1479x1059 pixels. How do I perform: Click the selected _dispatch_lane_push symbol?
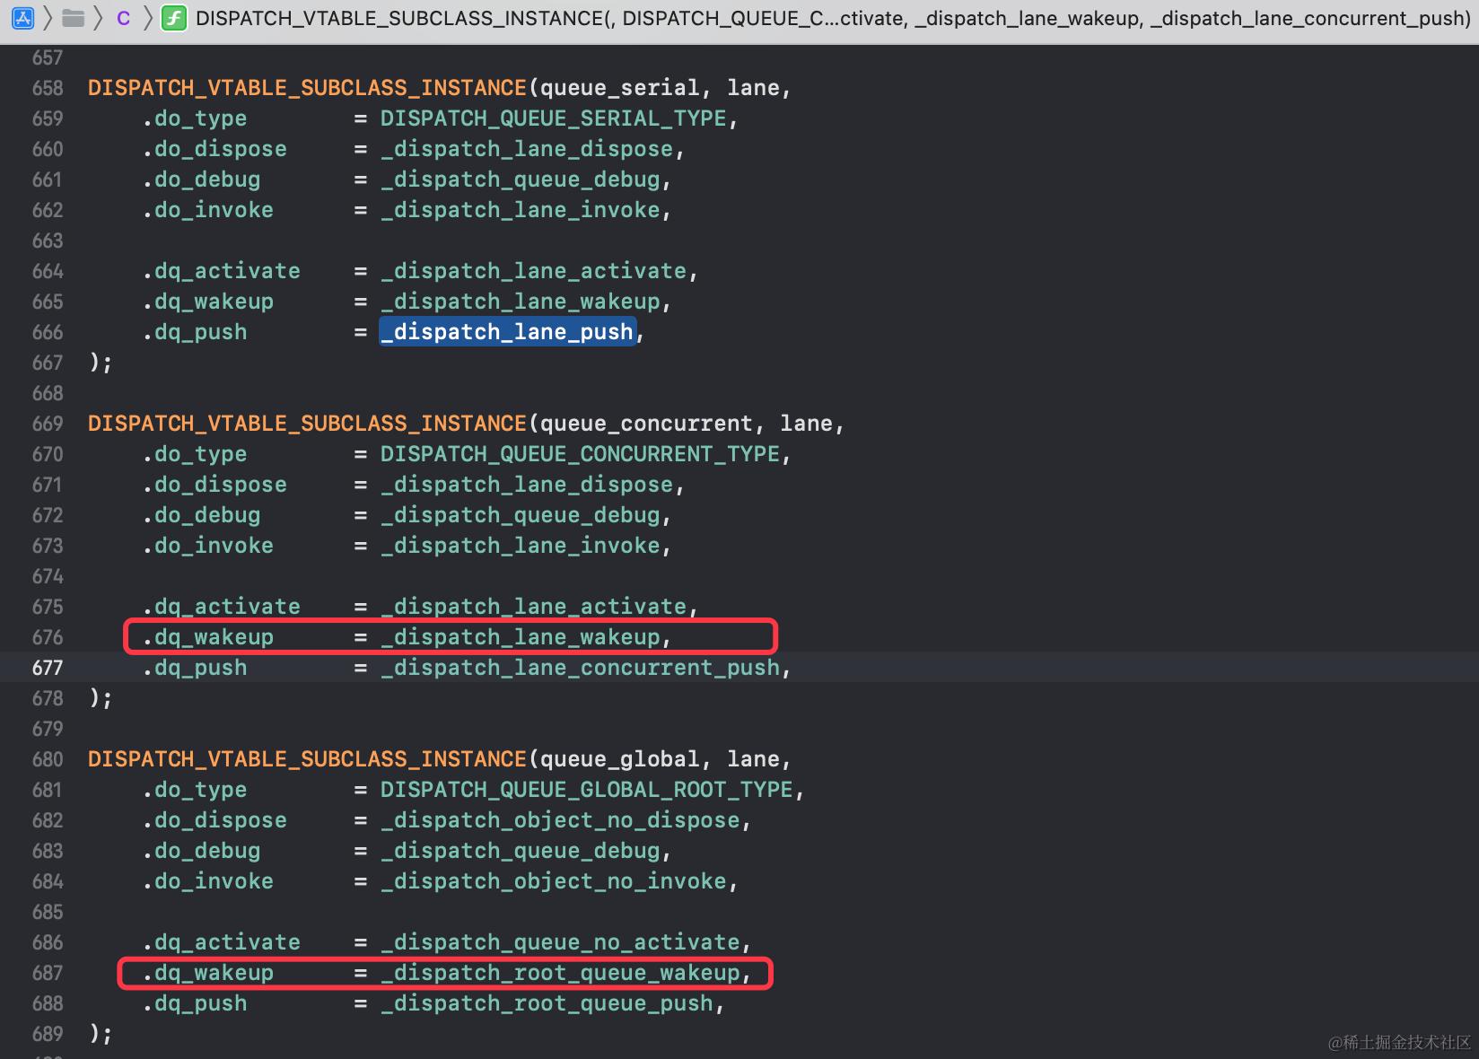click(507, 332)
